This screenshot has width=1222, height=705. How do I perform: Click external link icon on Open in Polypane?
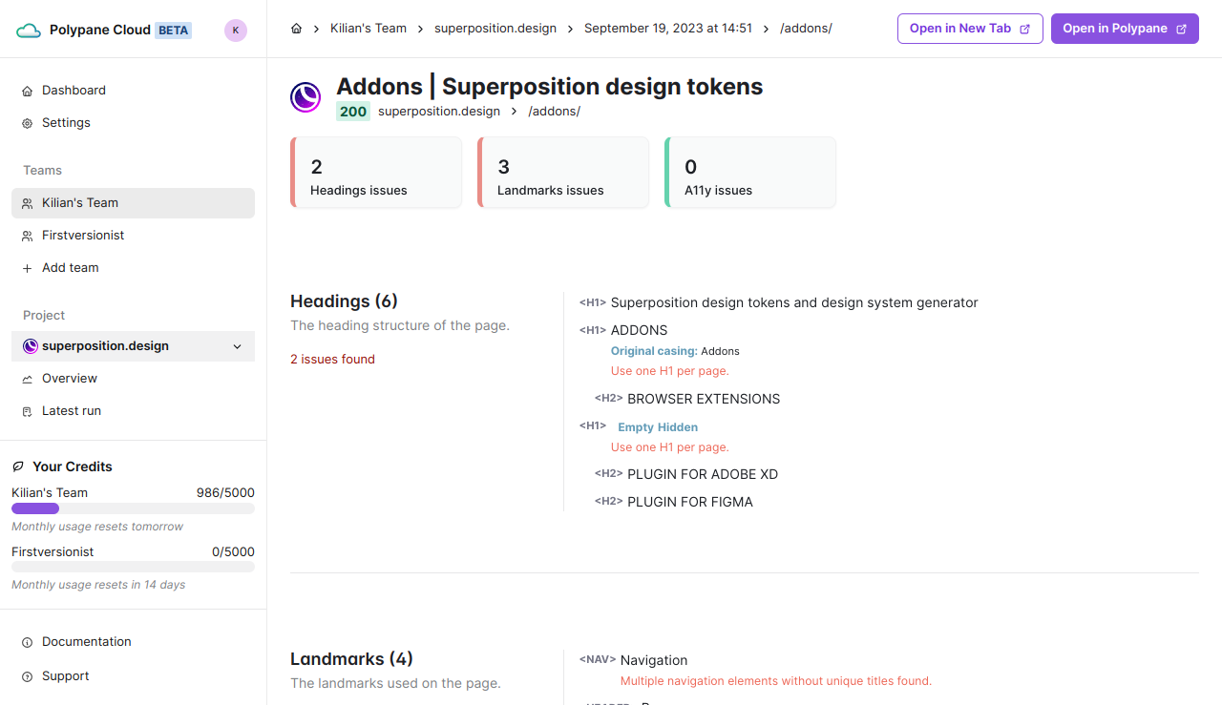1181,29
